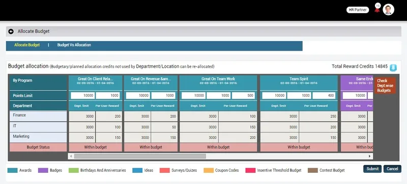The width and height of the screenshot is (407, 184).
Task: Edit Finance per user reward 250 cell
Action: pos(318,116)
